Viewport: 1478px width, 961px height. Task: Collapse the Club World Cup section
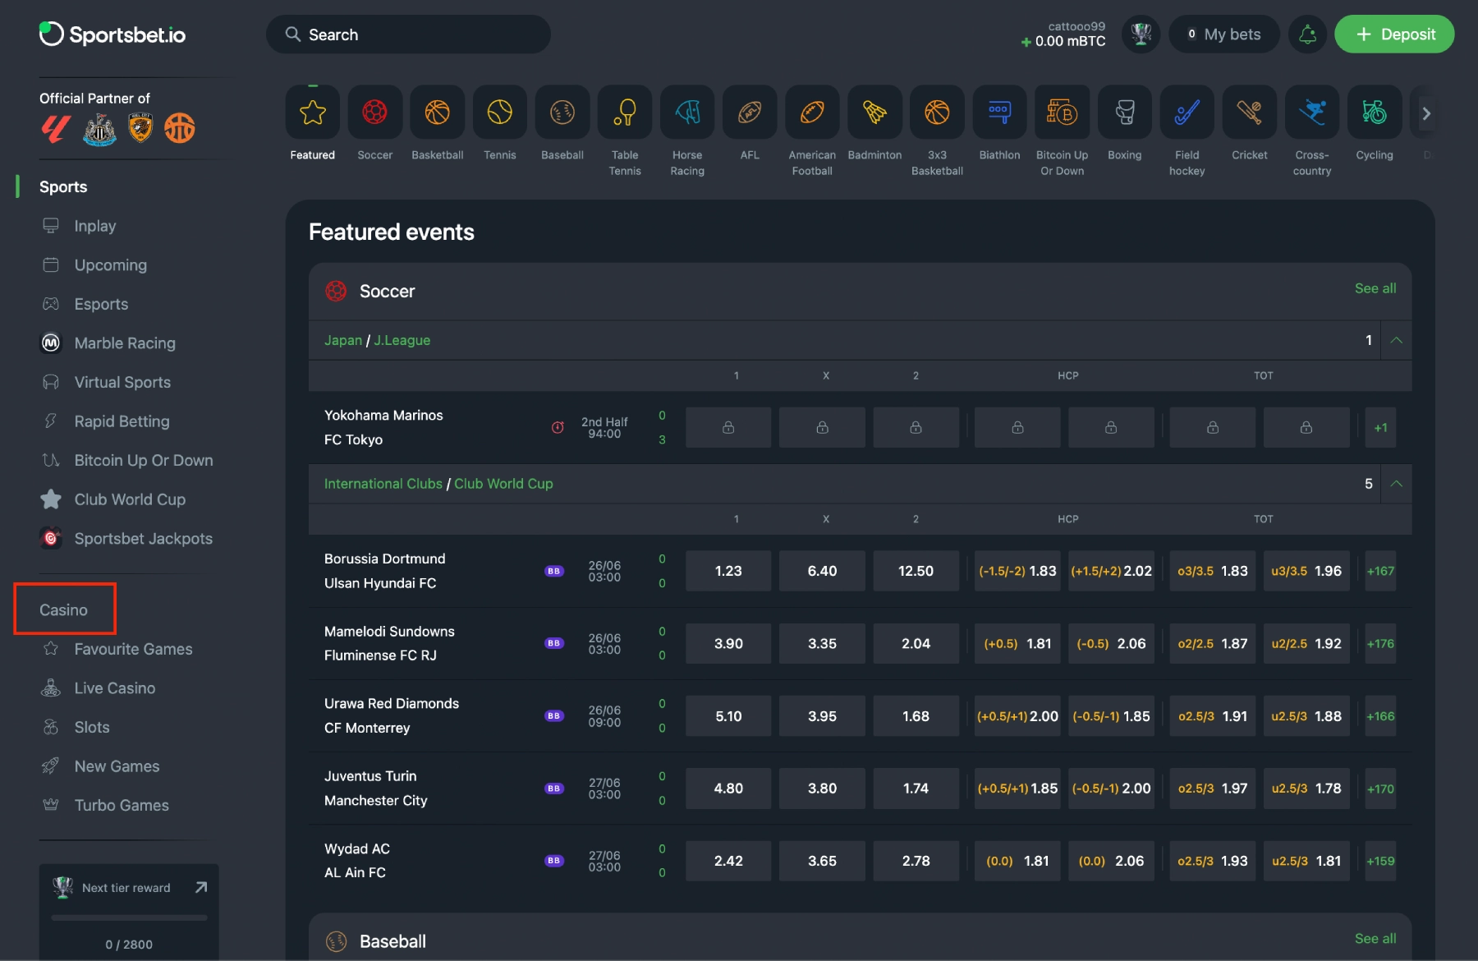tap(1396, 484)
